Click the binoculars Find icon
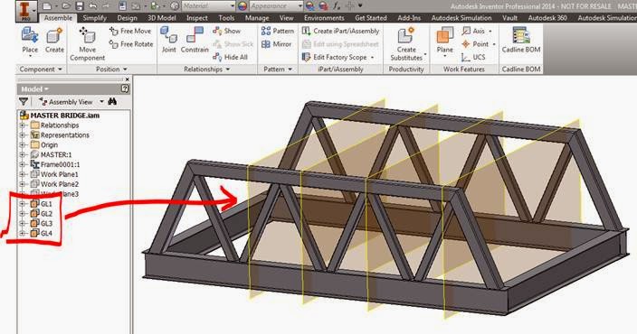 tap(112, 102)
